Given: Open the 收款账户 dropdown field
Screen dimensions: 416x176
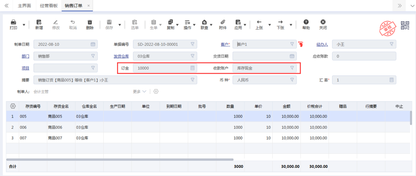Looking at the screenshot, I should click(x=266, y=68).
